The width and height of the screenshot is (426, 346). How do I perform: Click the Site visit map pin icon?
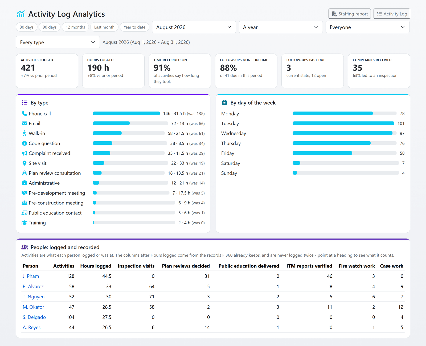[24, 163]
